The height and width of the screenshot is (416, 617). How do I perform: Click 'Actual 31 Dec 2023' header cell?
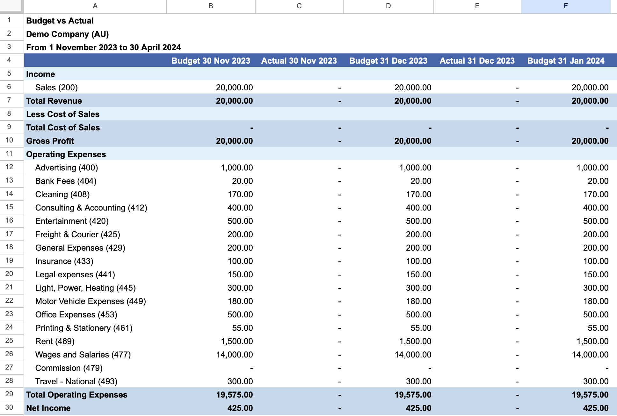click(x=477, y=61)
